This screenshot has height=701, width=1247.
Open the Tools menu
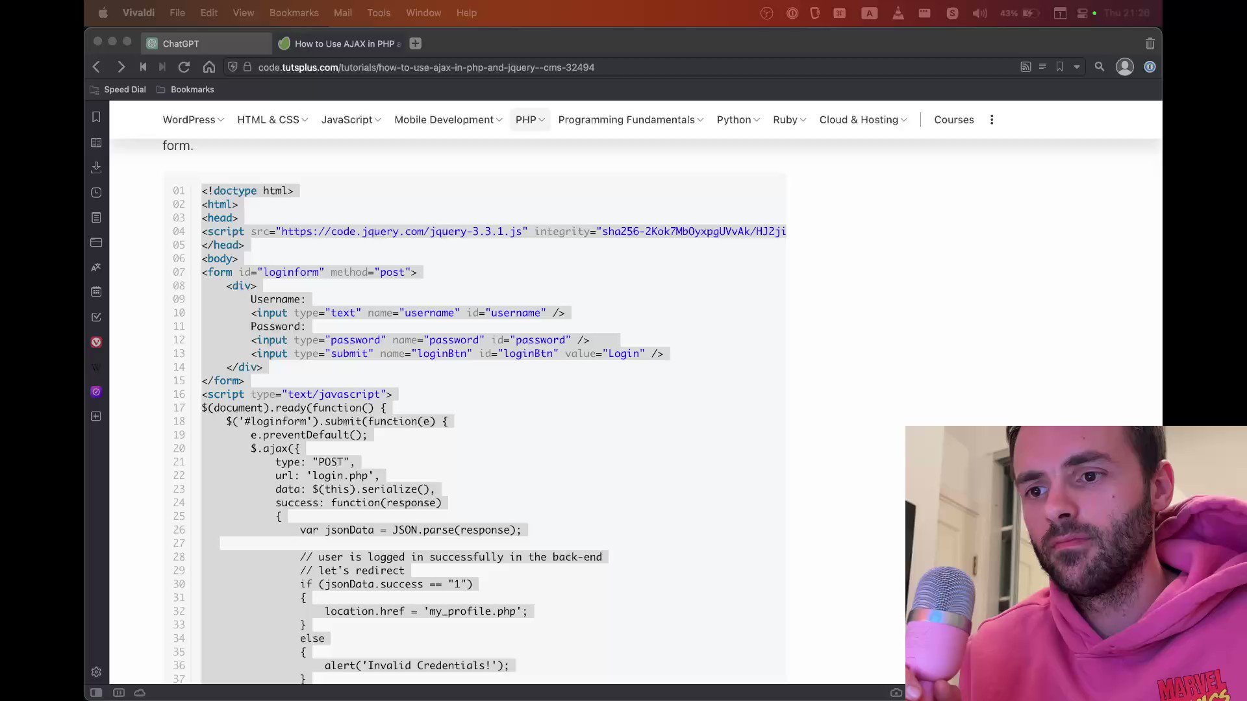tap(379, 12)
